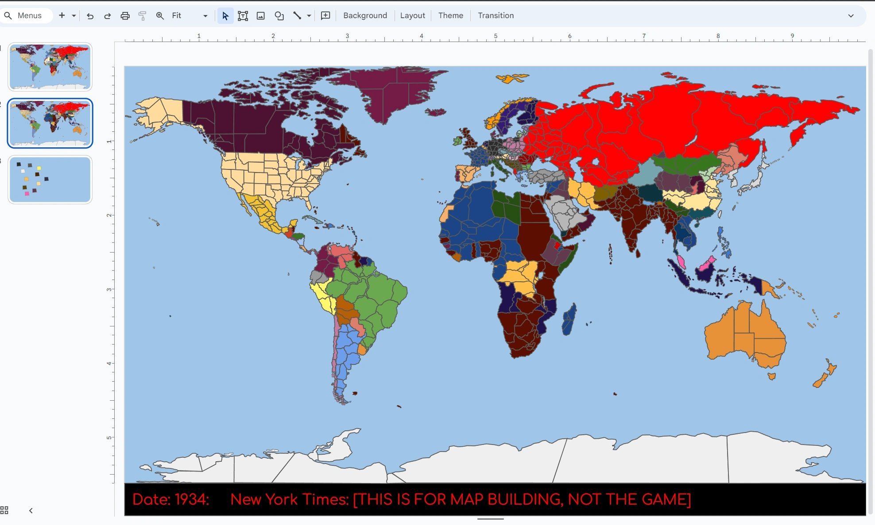The width and height of the screenshot is (875, 525).
Task: Click the Zoom magnifier icon
Action: pos(160,15)
